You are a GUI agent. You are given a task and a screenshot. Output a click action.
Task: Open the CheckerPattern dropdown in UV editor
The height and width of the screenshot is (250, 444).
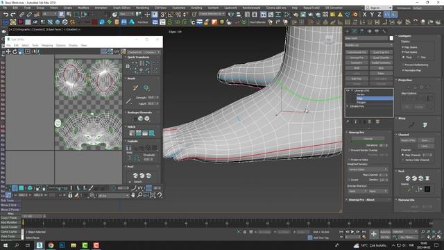point(144,52)
